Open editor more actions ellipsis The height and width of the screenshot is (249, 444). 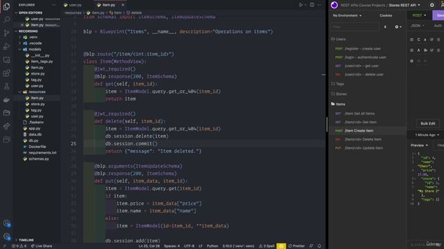[319, 5]
